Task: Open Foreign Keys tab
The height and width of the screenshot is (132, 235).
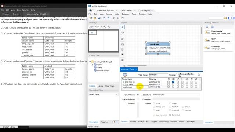Action: click(x=143, y=122)
